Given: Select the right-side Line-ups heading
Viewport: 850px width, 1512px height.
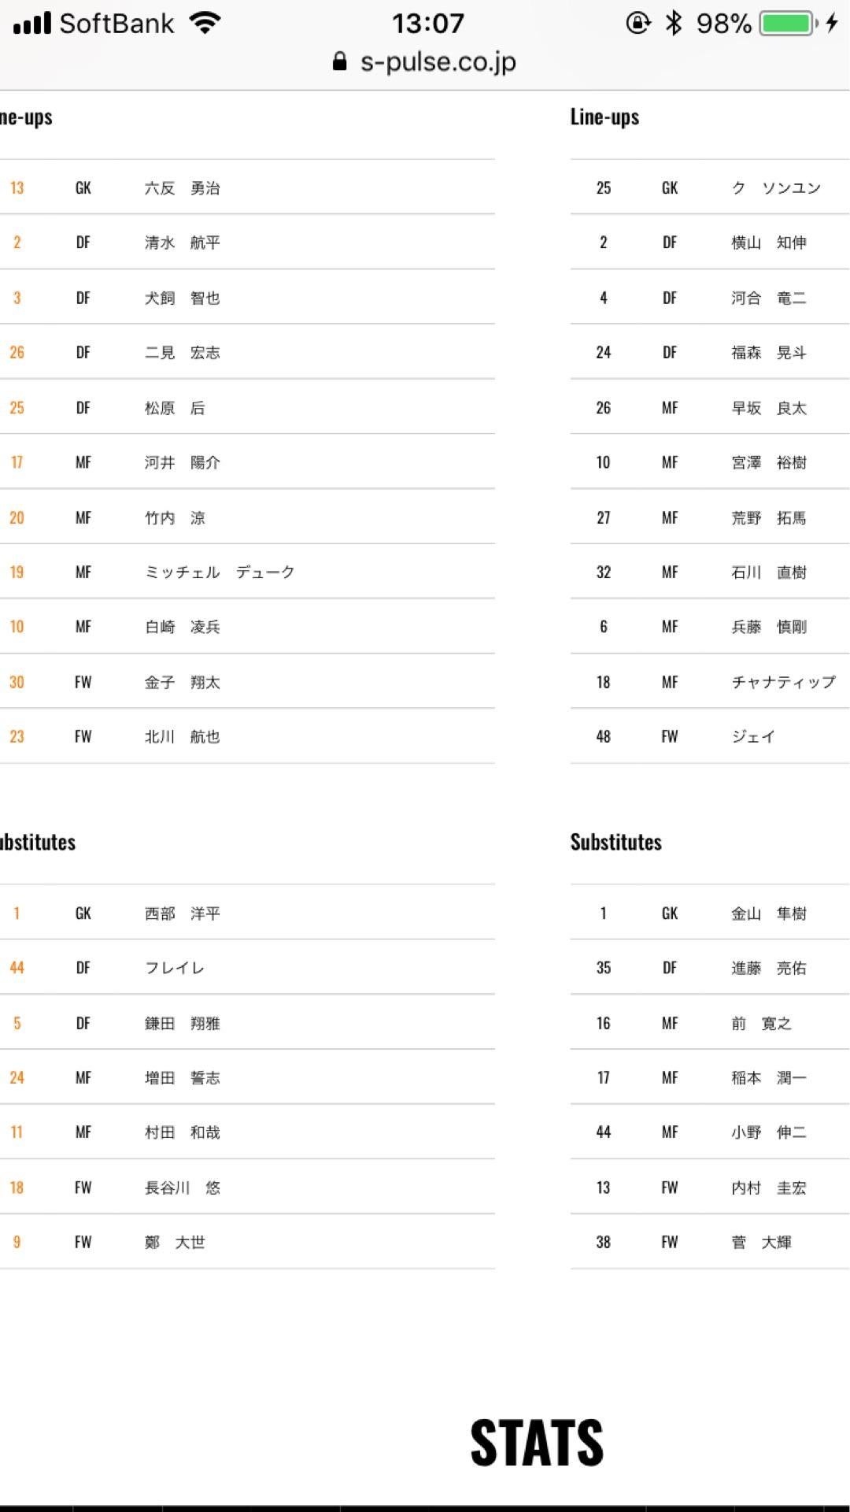Looking at the screenshot, I should click(604, 117).
